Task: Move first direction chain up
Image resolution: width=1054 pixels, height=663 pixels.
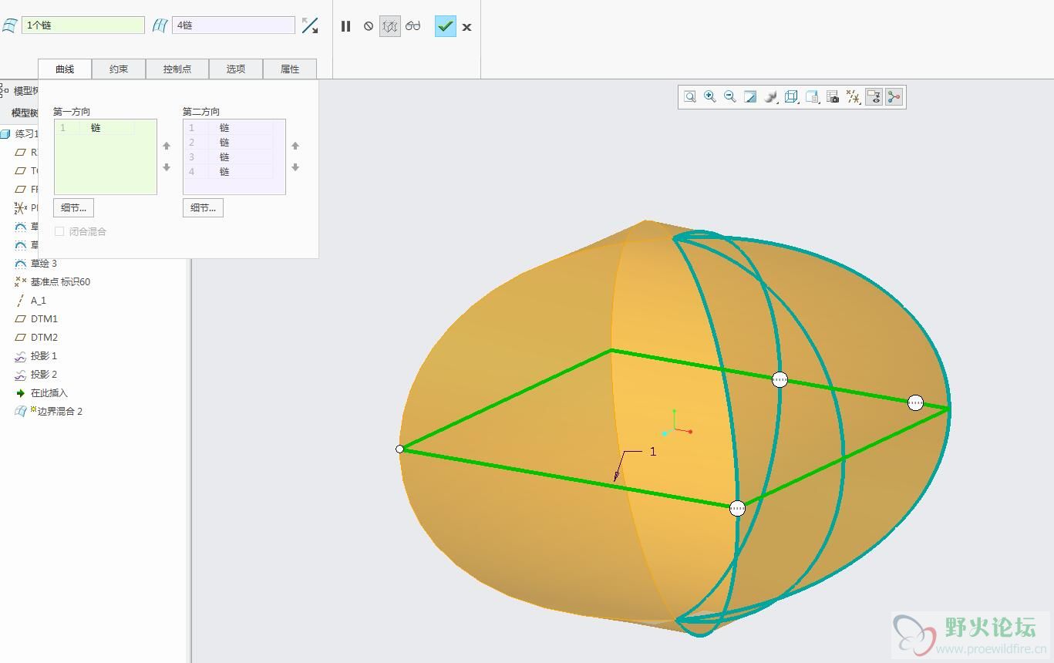Action: tap(167, 146)
